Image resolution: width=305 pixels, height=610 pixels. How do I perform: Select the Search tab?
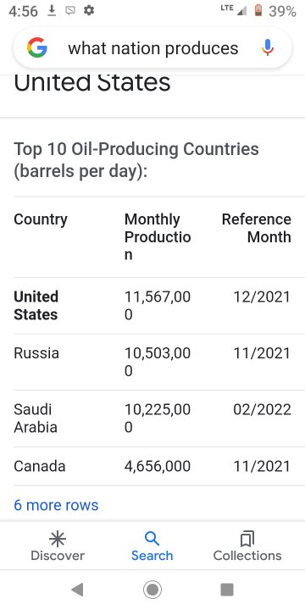point(152,546)
